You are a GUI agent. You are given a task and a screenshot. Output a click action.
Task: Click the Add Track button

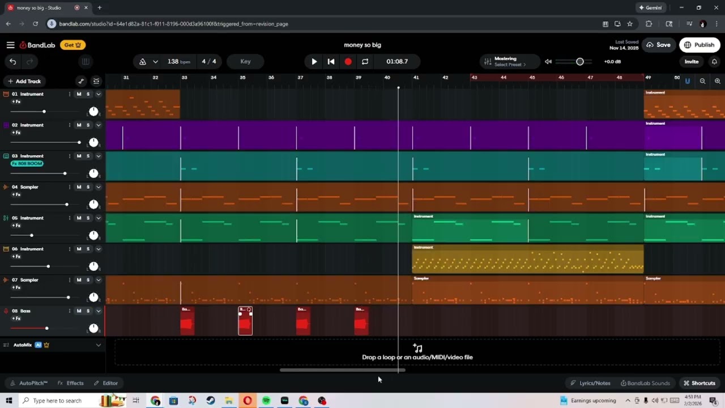pyautogui.click(x=24, y=81)
